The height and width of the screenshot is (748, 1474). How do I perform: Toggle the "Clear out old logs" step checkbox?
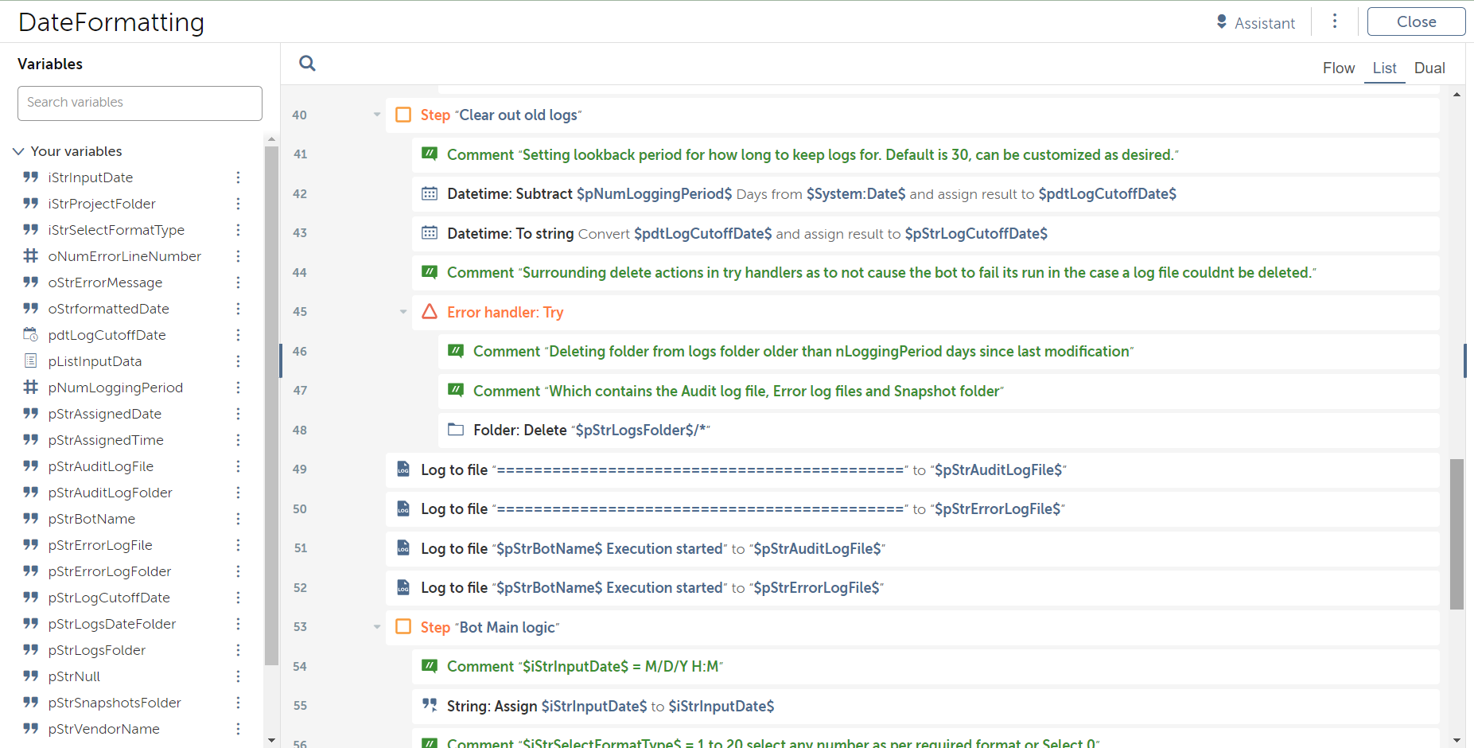point(403,115)
